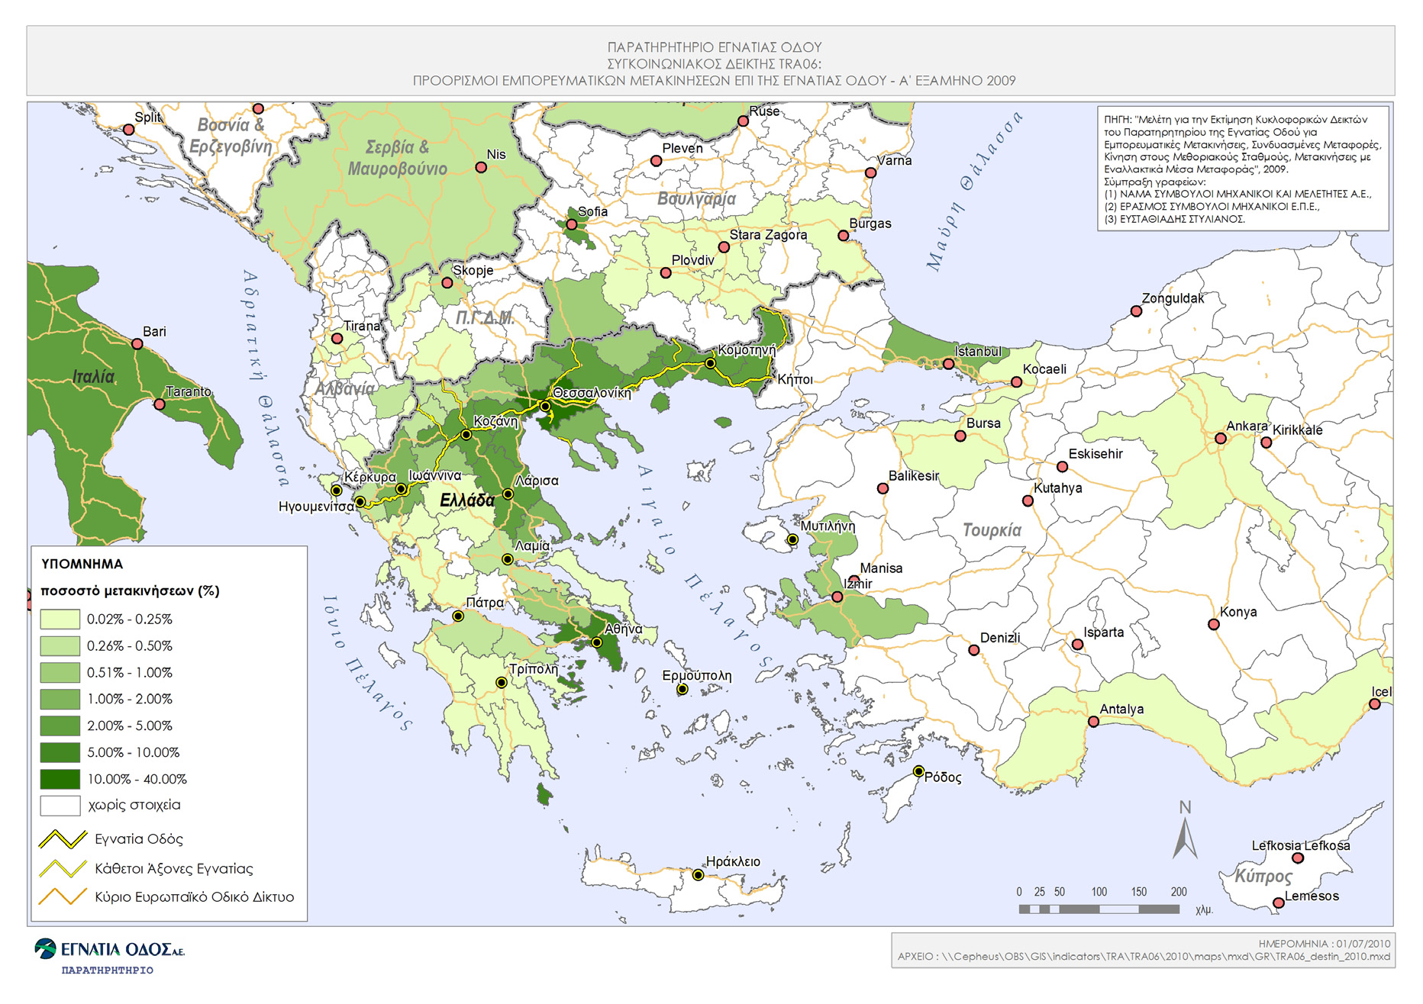Click the 0.26% - 0.50% legend swatch
This screenshot has height=1004, width=1423.
(x=60, y=645)
